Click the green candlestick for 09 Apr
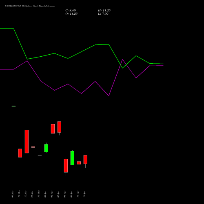Screen dimensions: 204x204 point(72,158)
